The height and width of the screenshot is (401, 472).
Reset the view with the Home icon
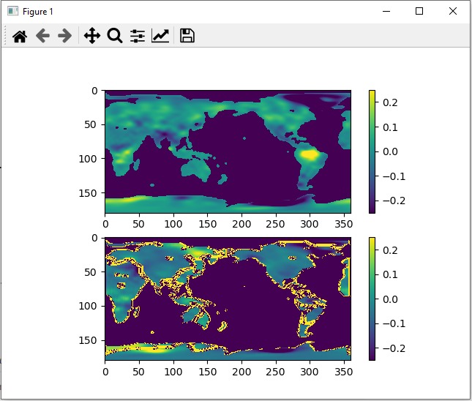coord(20,36)
